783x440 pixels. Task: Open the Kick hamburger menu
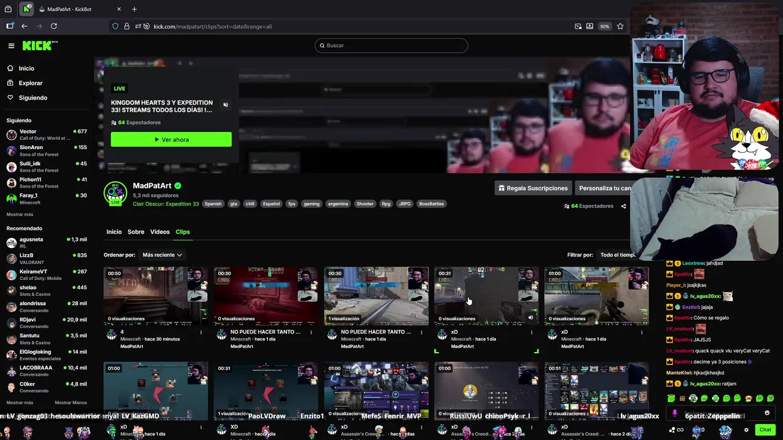click(11, 46)
